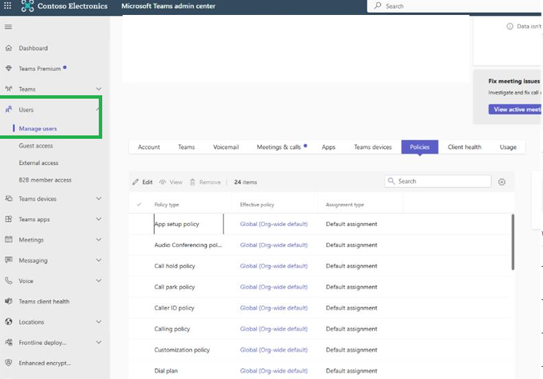The image size is (543, 379).
Task: Expand the Voice navigation section
Action: 99,280
